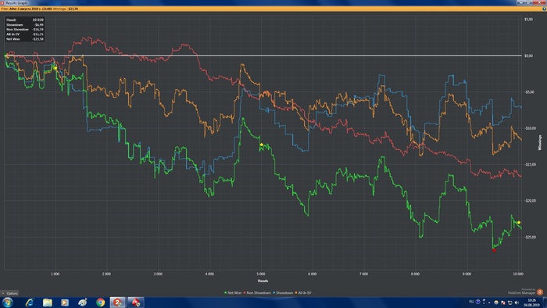Click the Hands axis title
The width and height of the screenshot is (547, 308).
coord(263,281)
